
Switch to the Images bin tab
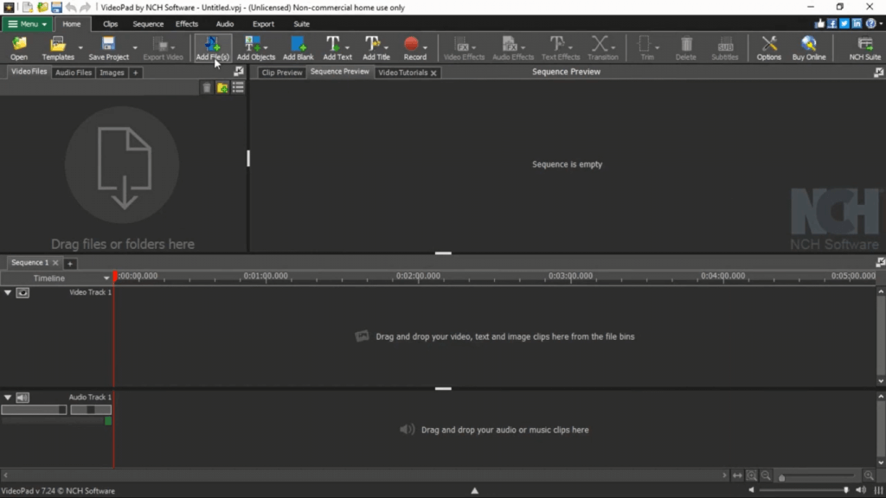click(x=112, y=73)
